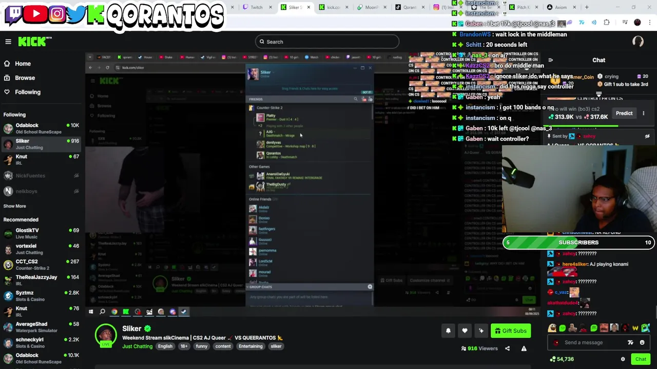Expand Show More under Following
The height and width of the screenshot is (369, 657).
pyautogui.click(x=14, y=206)
